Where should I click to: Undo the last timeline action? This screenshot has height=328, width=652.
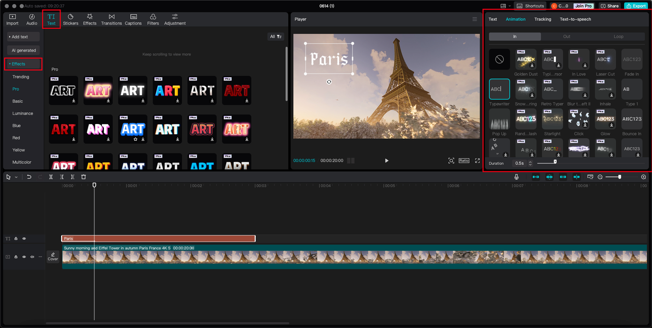29,177
